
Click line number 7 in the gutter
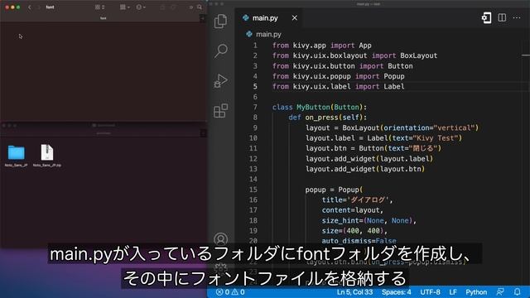255,107
